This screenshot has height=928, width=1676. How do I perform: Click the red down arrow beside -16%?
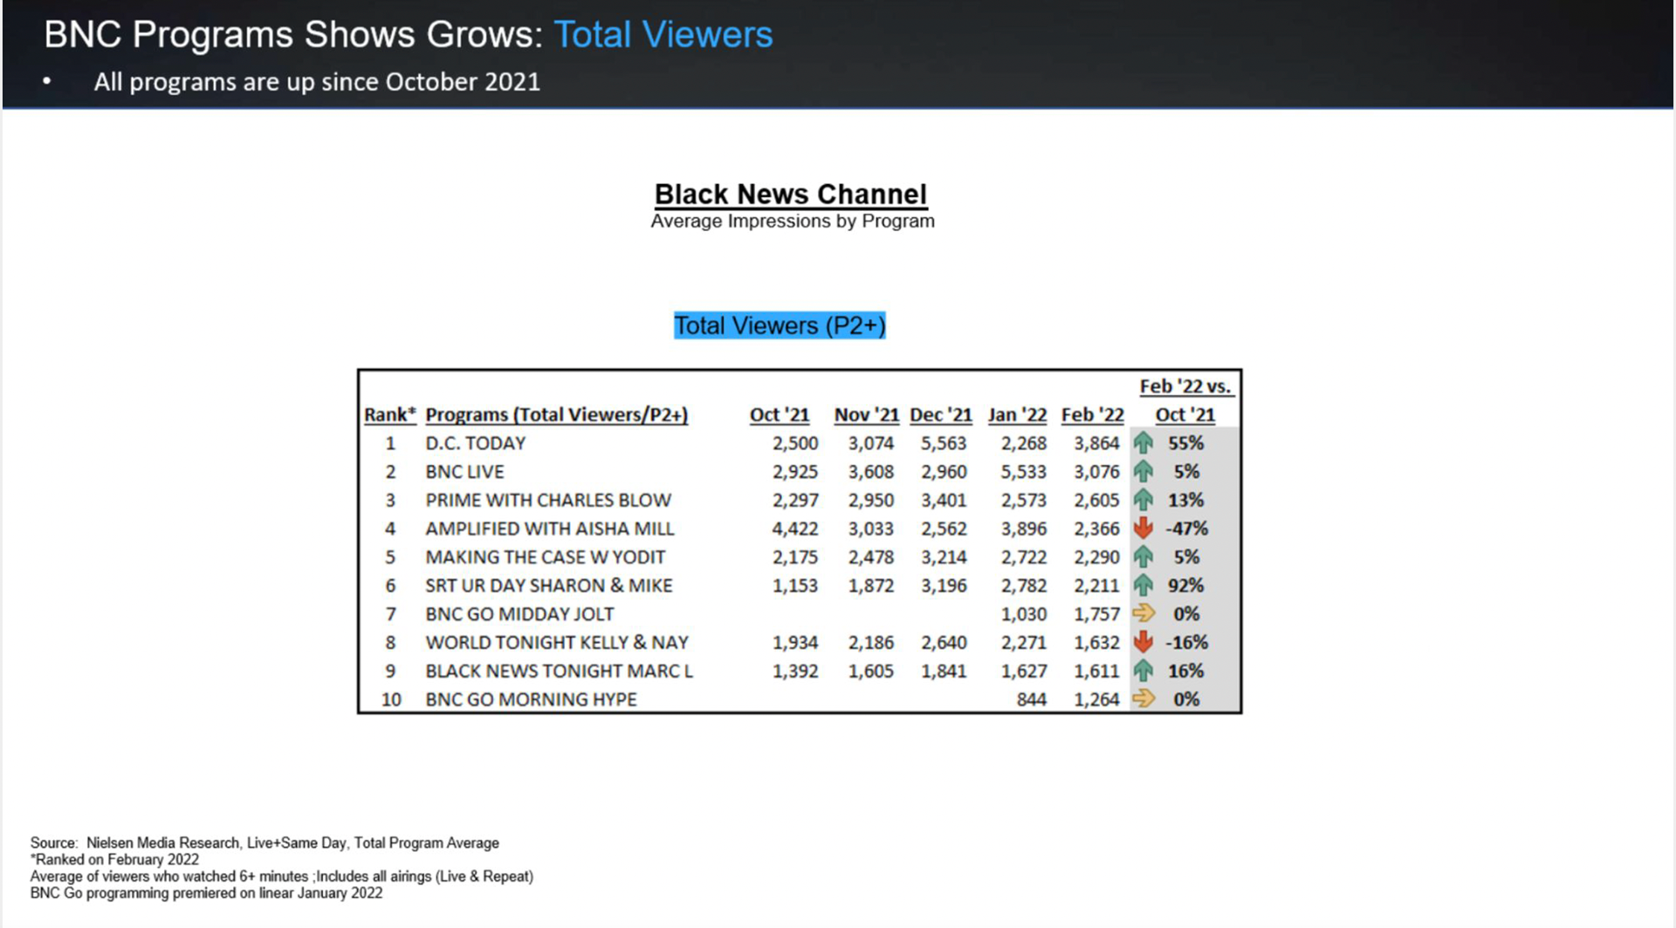tap(1143, 643)
